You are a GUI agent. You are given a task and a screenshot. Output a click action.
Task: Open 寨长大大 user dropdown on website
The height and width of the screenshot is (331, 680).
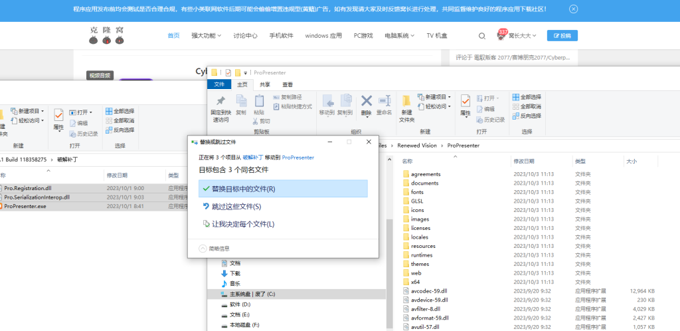(523, 36)
